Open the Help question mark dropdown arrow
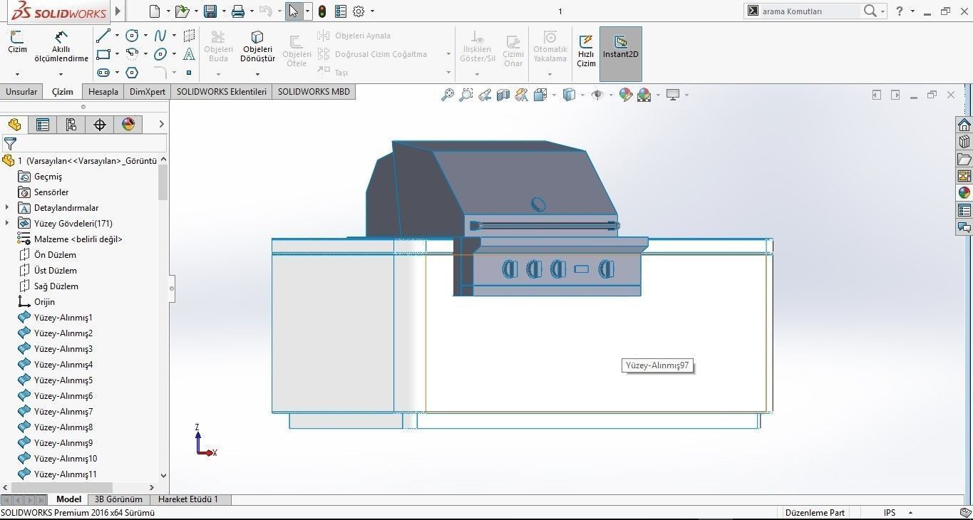Image resolution: width=973 pixels, height=520 pixels. 913,11
